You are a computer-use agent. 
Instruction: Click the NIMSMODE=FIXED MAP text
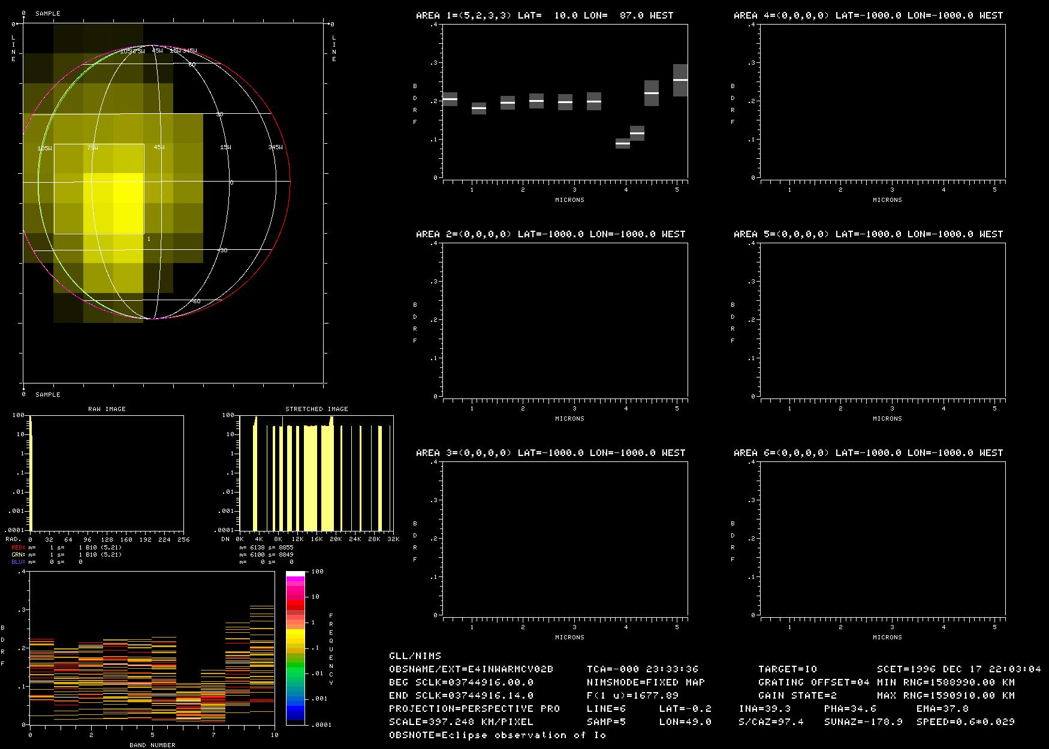click(646, 682)
